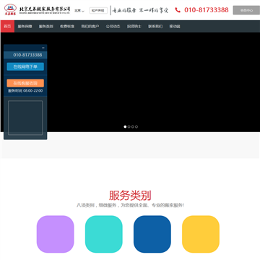Image resolution: width=260 pixels, height=260 pixels.
Task: Click the orange 在线客服咨询 button
Action: 25,83
